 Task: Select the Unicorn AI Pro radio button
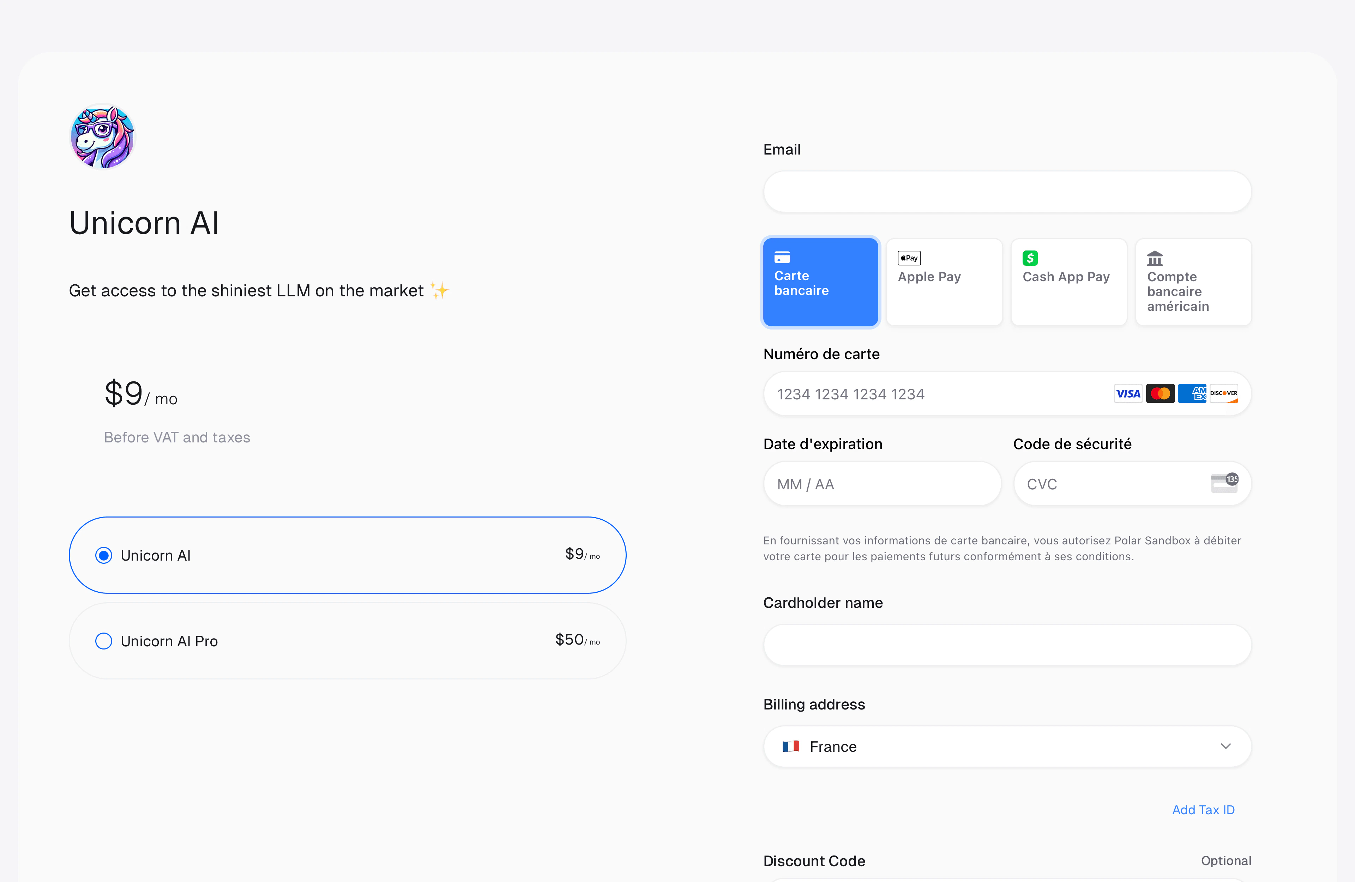pyautogui.click(x=104, y=641)
